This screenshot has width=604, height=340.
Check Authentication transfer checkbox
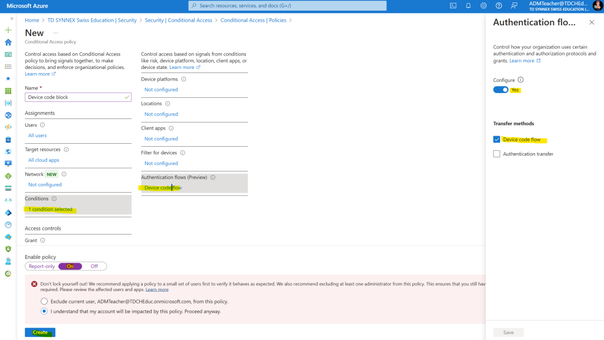point(497,154)
